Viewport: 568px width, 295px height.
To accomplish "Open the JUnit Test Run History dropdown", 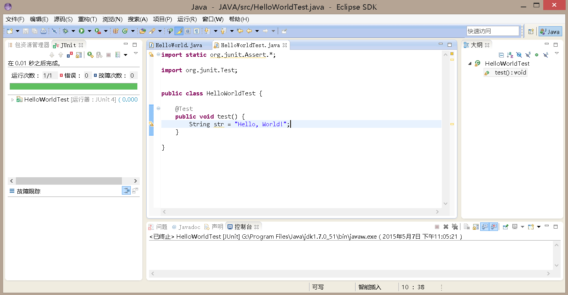I will click(x=125, y=55).
